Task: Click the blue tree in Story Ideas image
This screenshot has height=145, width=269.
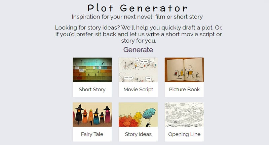Action: pyautogui.click(x=148, y=113)
